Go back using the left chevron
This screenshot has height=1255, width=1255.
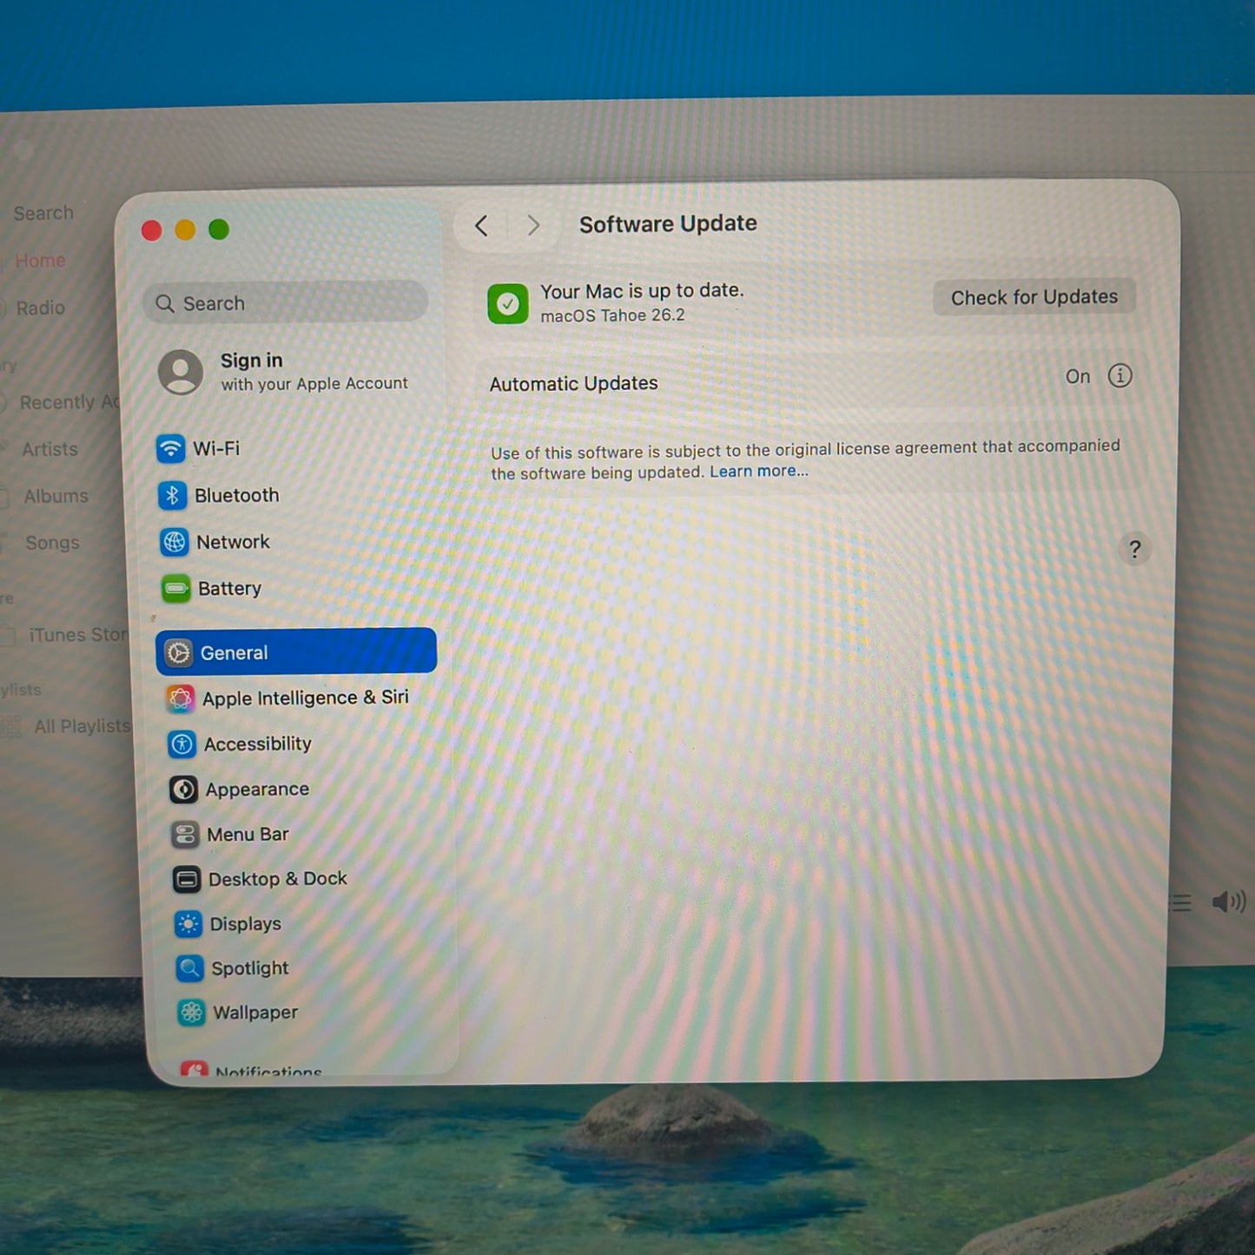point(482,226)
